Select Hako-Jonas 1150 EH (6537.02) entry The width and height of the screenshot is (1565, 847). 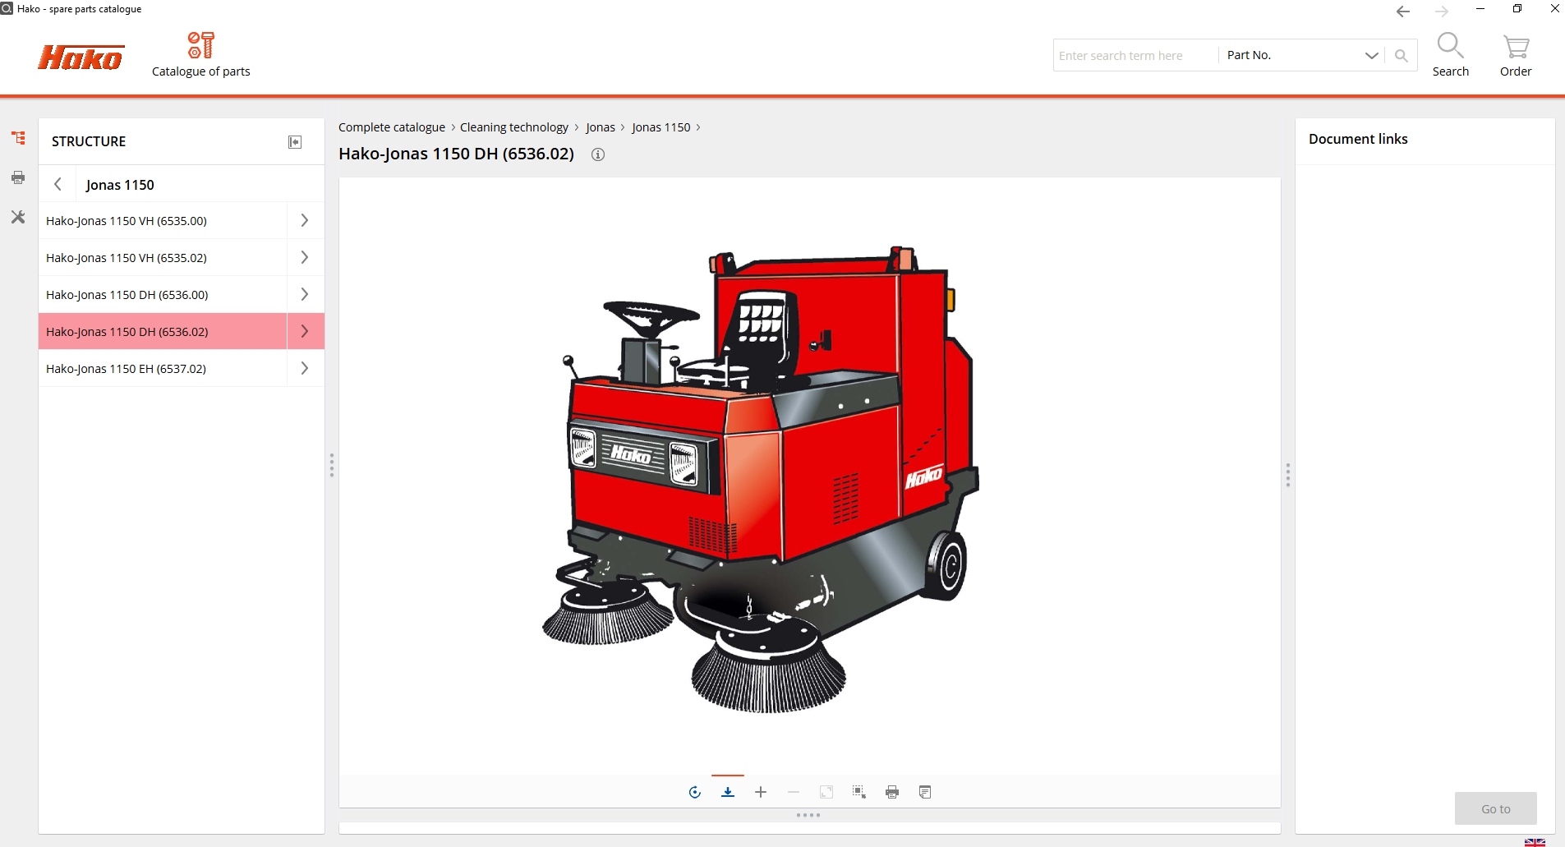163,368
